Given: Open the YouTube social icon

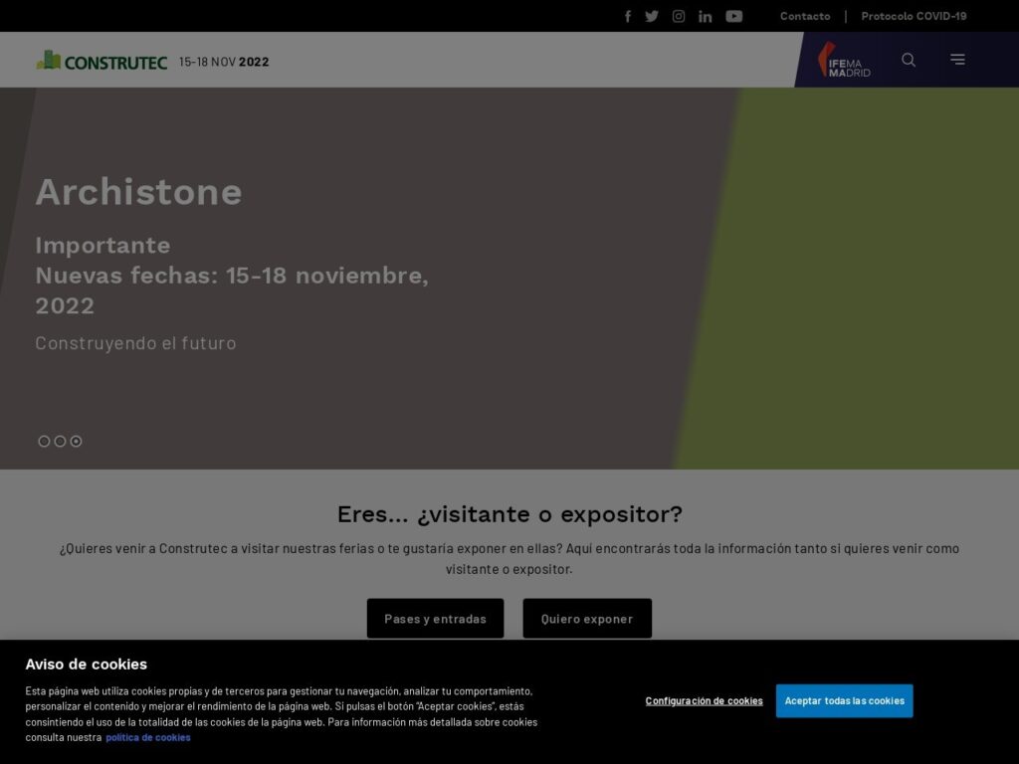Looking at the screenshot, I should 733,16.
